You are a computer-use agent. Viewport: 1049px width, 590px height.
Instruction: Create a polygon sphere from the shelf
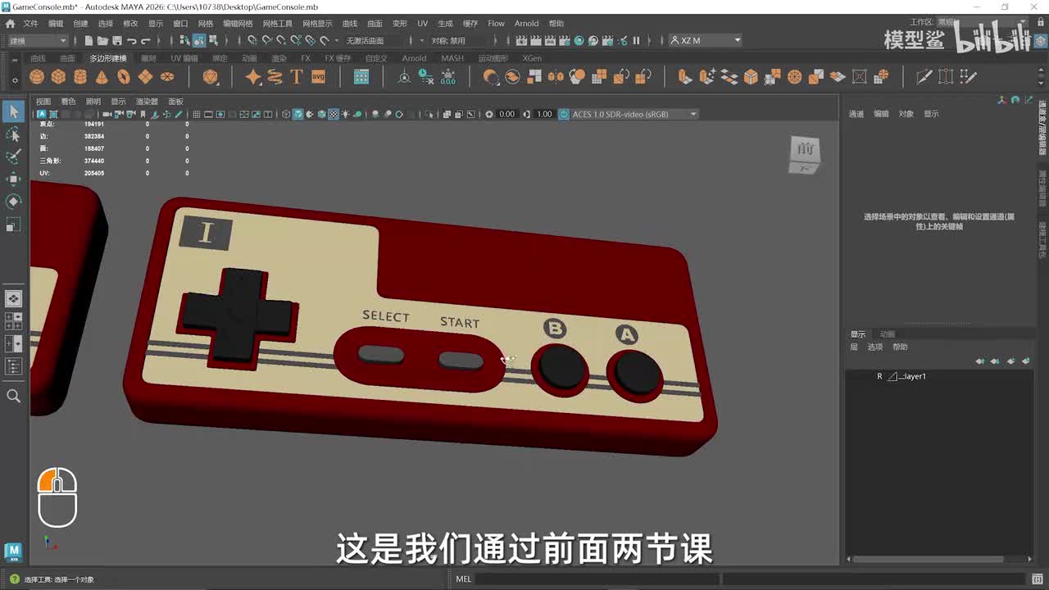36,77
